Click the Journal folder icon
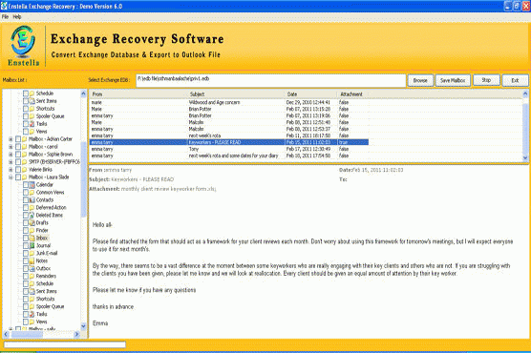The height and width of the screenshot is (353, 531). click(x=32, y=246)
